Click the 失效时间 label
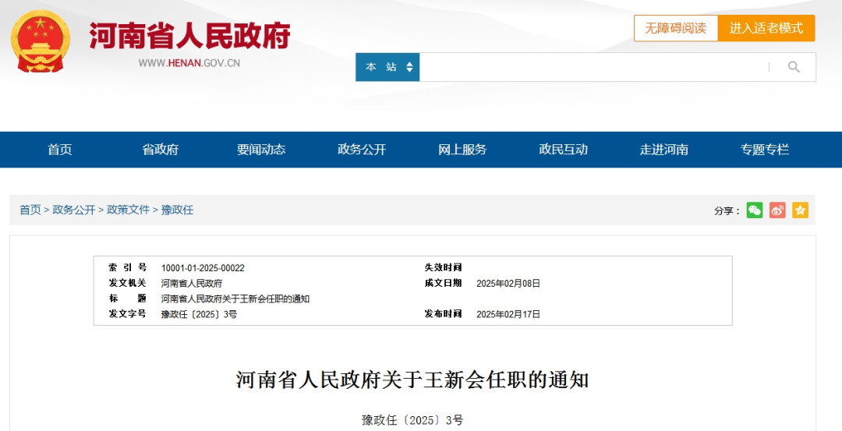The width and height of the screenshot is (842, 431). pyautogui.click(x=443, y=267)
